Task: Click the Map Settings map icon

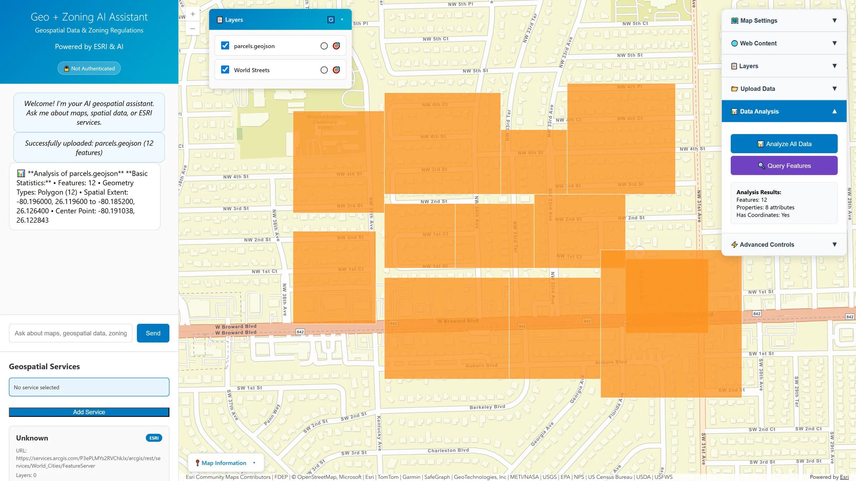Action: coord(735,21)
